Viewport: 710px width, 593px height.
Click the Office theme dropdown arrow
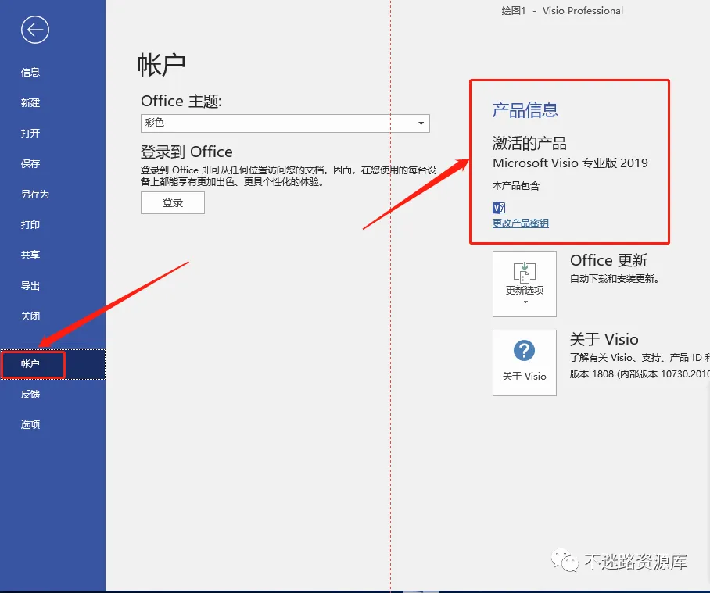click(x=421, y=123)
